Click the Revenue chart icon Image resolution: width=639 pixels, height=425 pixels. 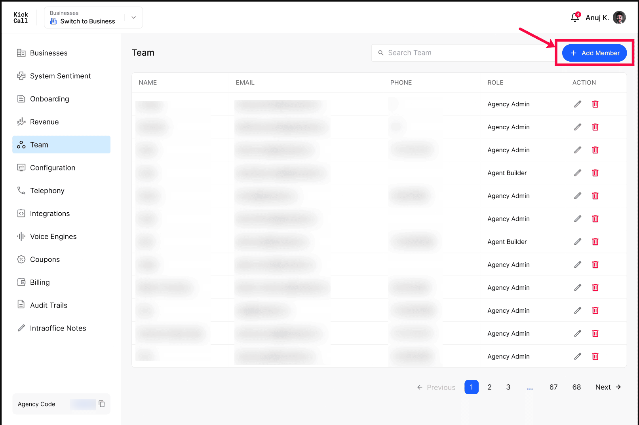click(21, 122)
